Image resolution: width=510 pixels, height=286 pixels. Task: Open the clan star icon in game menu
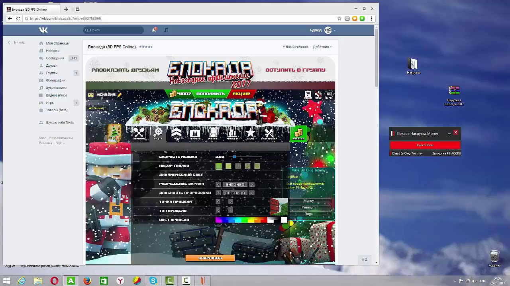click(250, 133)
